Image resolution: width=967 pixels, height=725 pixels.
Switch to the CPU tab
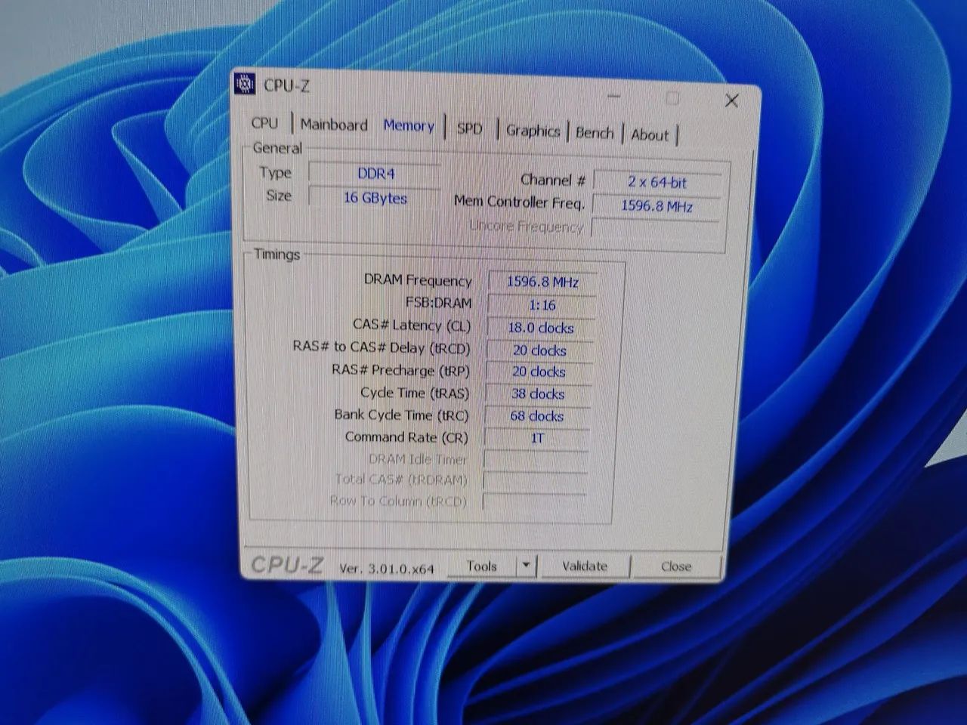pyautogui.click(x=264, y=123)
